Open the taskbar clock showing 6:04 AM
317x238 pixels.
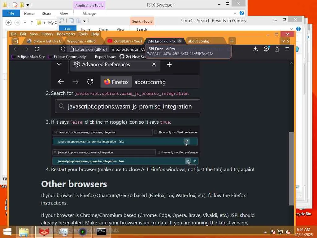click(x=303, y=232)
